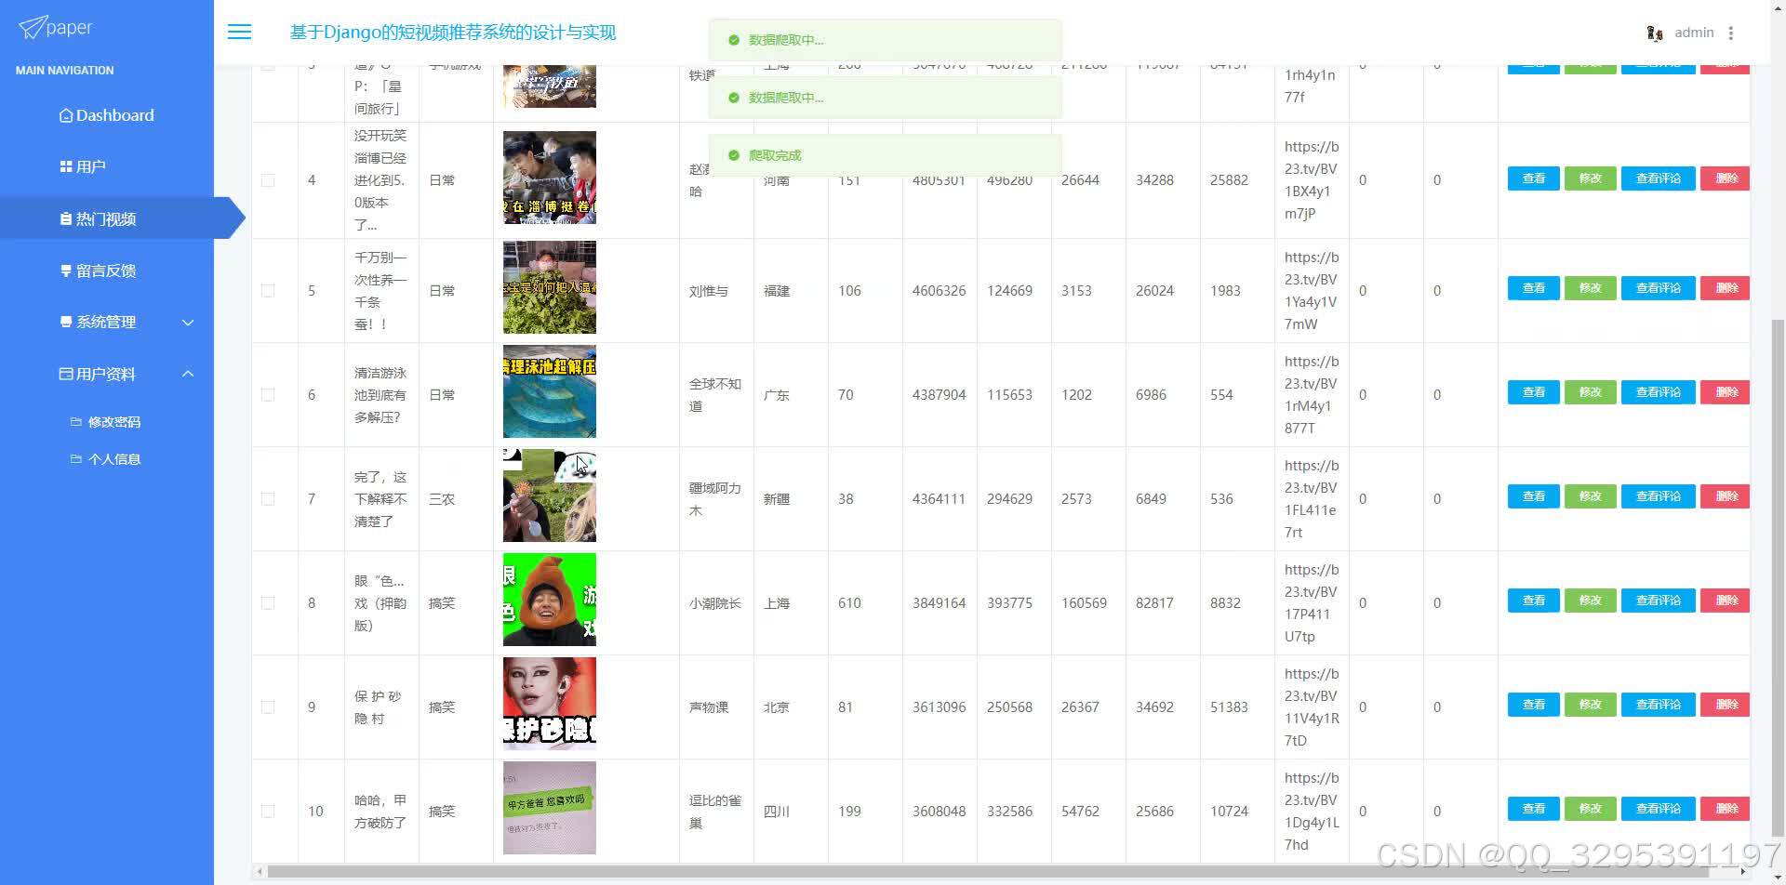Click the admin username text

click(1694, 33)
